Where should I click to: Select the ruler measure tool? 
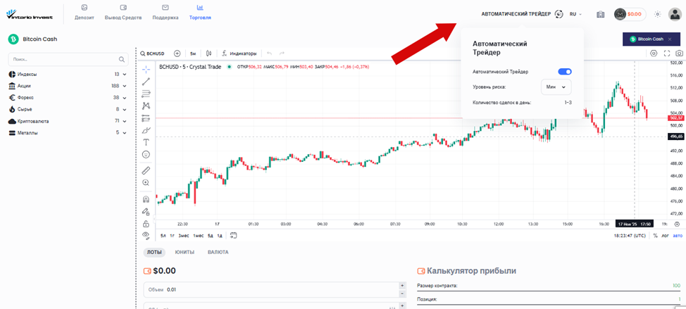[146, 170]
